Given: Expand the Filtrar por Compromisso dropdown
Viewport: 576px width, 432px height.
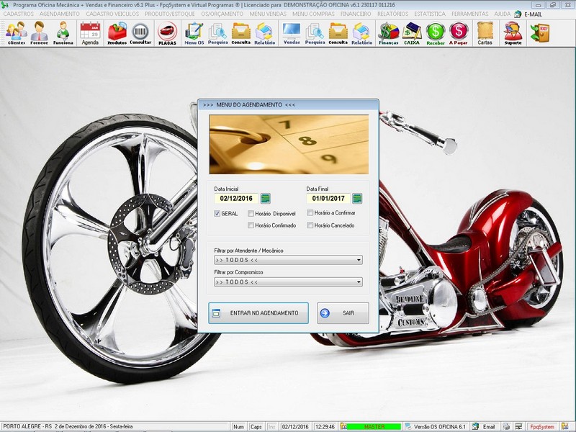Looking at the screenshot, I should (x=359, y=282).
